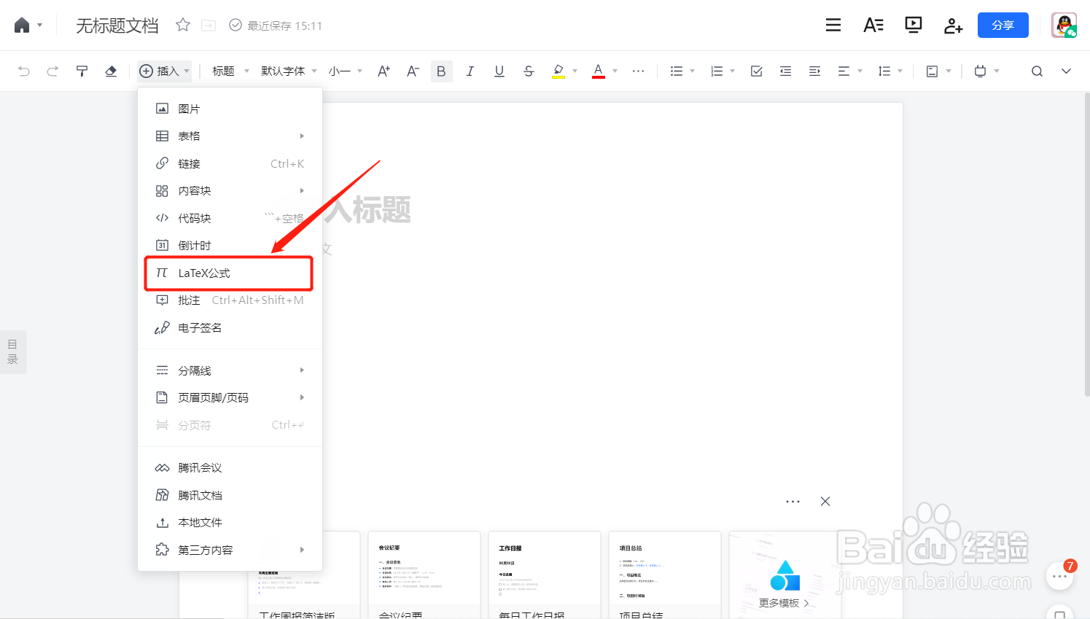The height and width of the screenshot is (619, 1090).
Task: Click the decrease indent icon
Action: [x=785, y=71]
